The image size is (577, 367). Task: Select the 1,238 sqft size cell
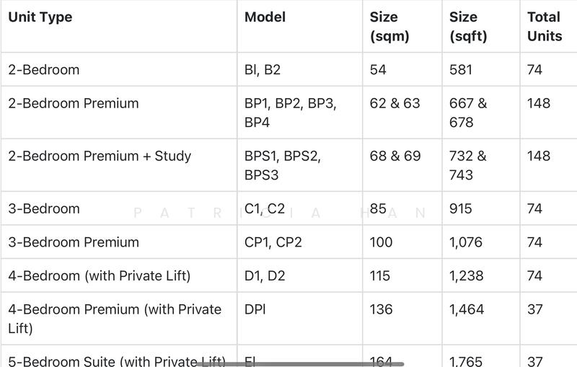point(466,275)
